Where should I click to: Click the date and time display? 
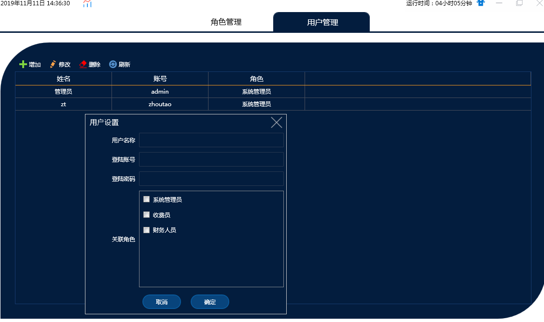click(x=35, y=3)
